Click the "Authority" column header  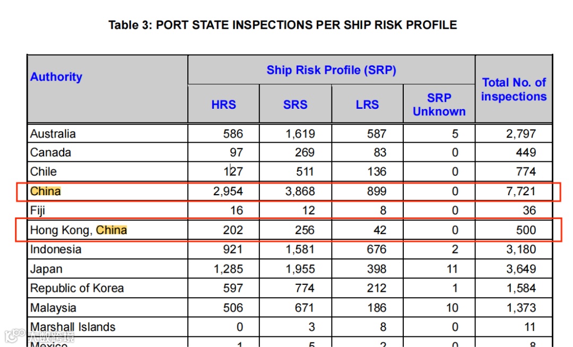[x=56, y=77]
